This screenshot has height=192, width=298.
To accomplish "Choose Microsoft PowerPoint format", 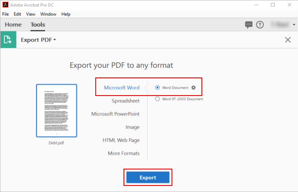I will click(x=115, y=114).
